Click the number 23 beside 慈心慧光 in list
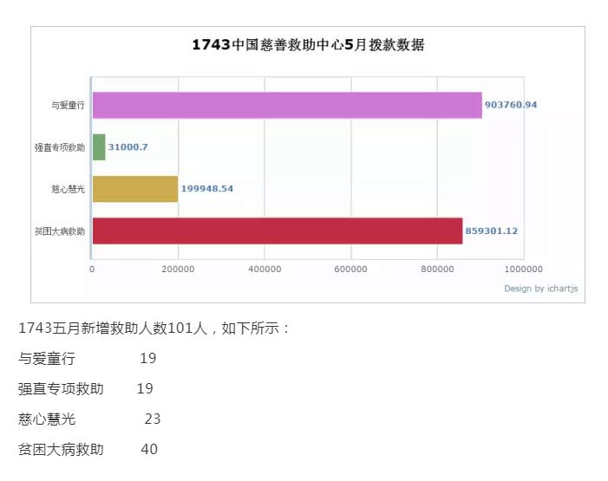 click(x=153, y=419)
